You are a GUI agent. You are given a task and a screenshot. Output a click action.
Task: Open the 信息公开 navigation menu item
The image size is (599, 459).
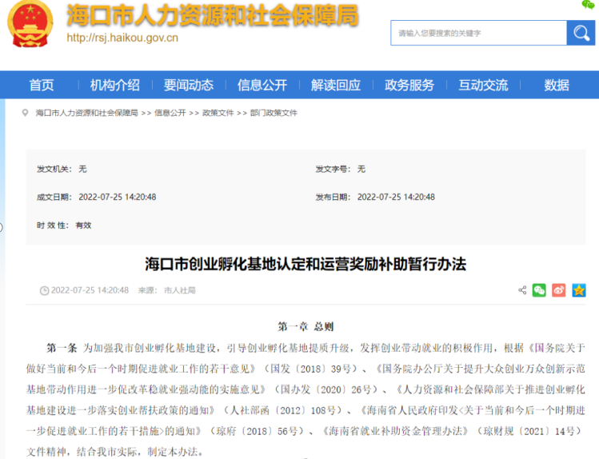coord(262,85)
